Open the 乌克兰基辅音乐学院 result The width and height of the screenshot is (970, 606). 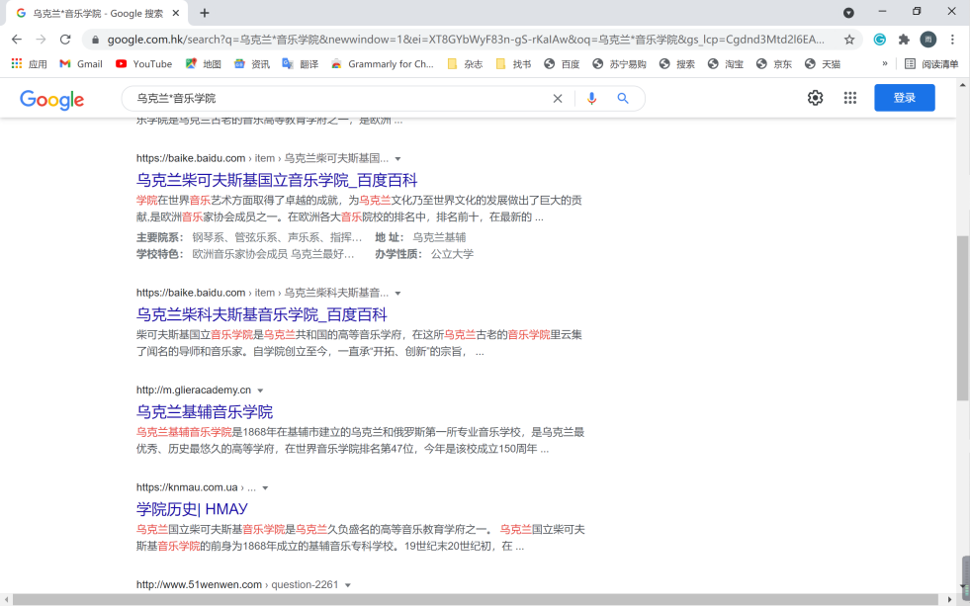click(204, 412)
